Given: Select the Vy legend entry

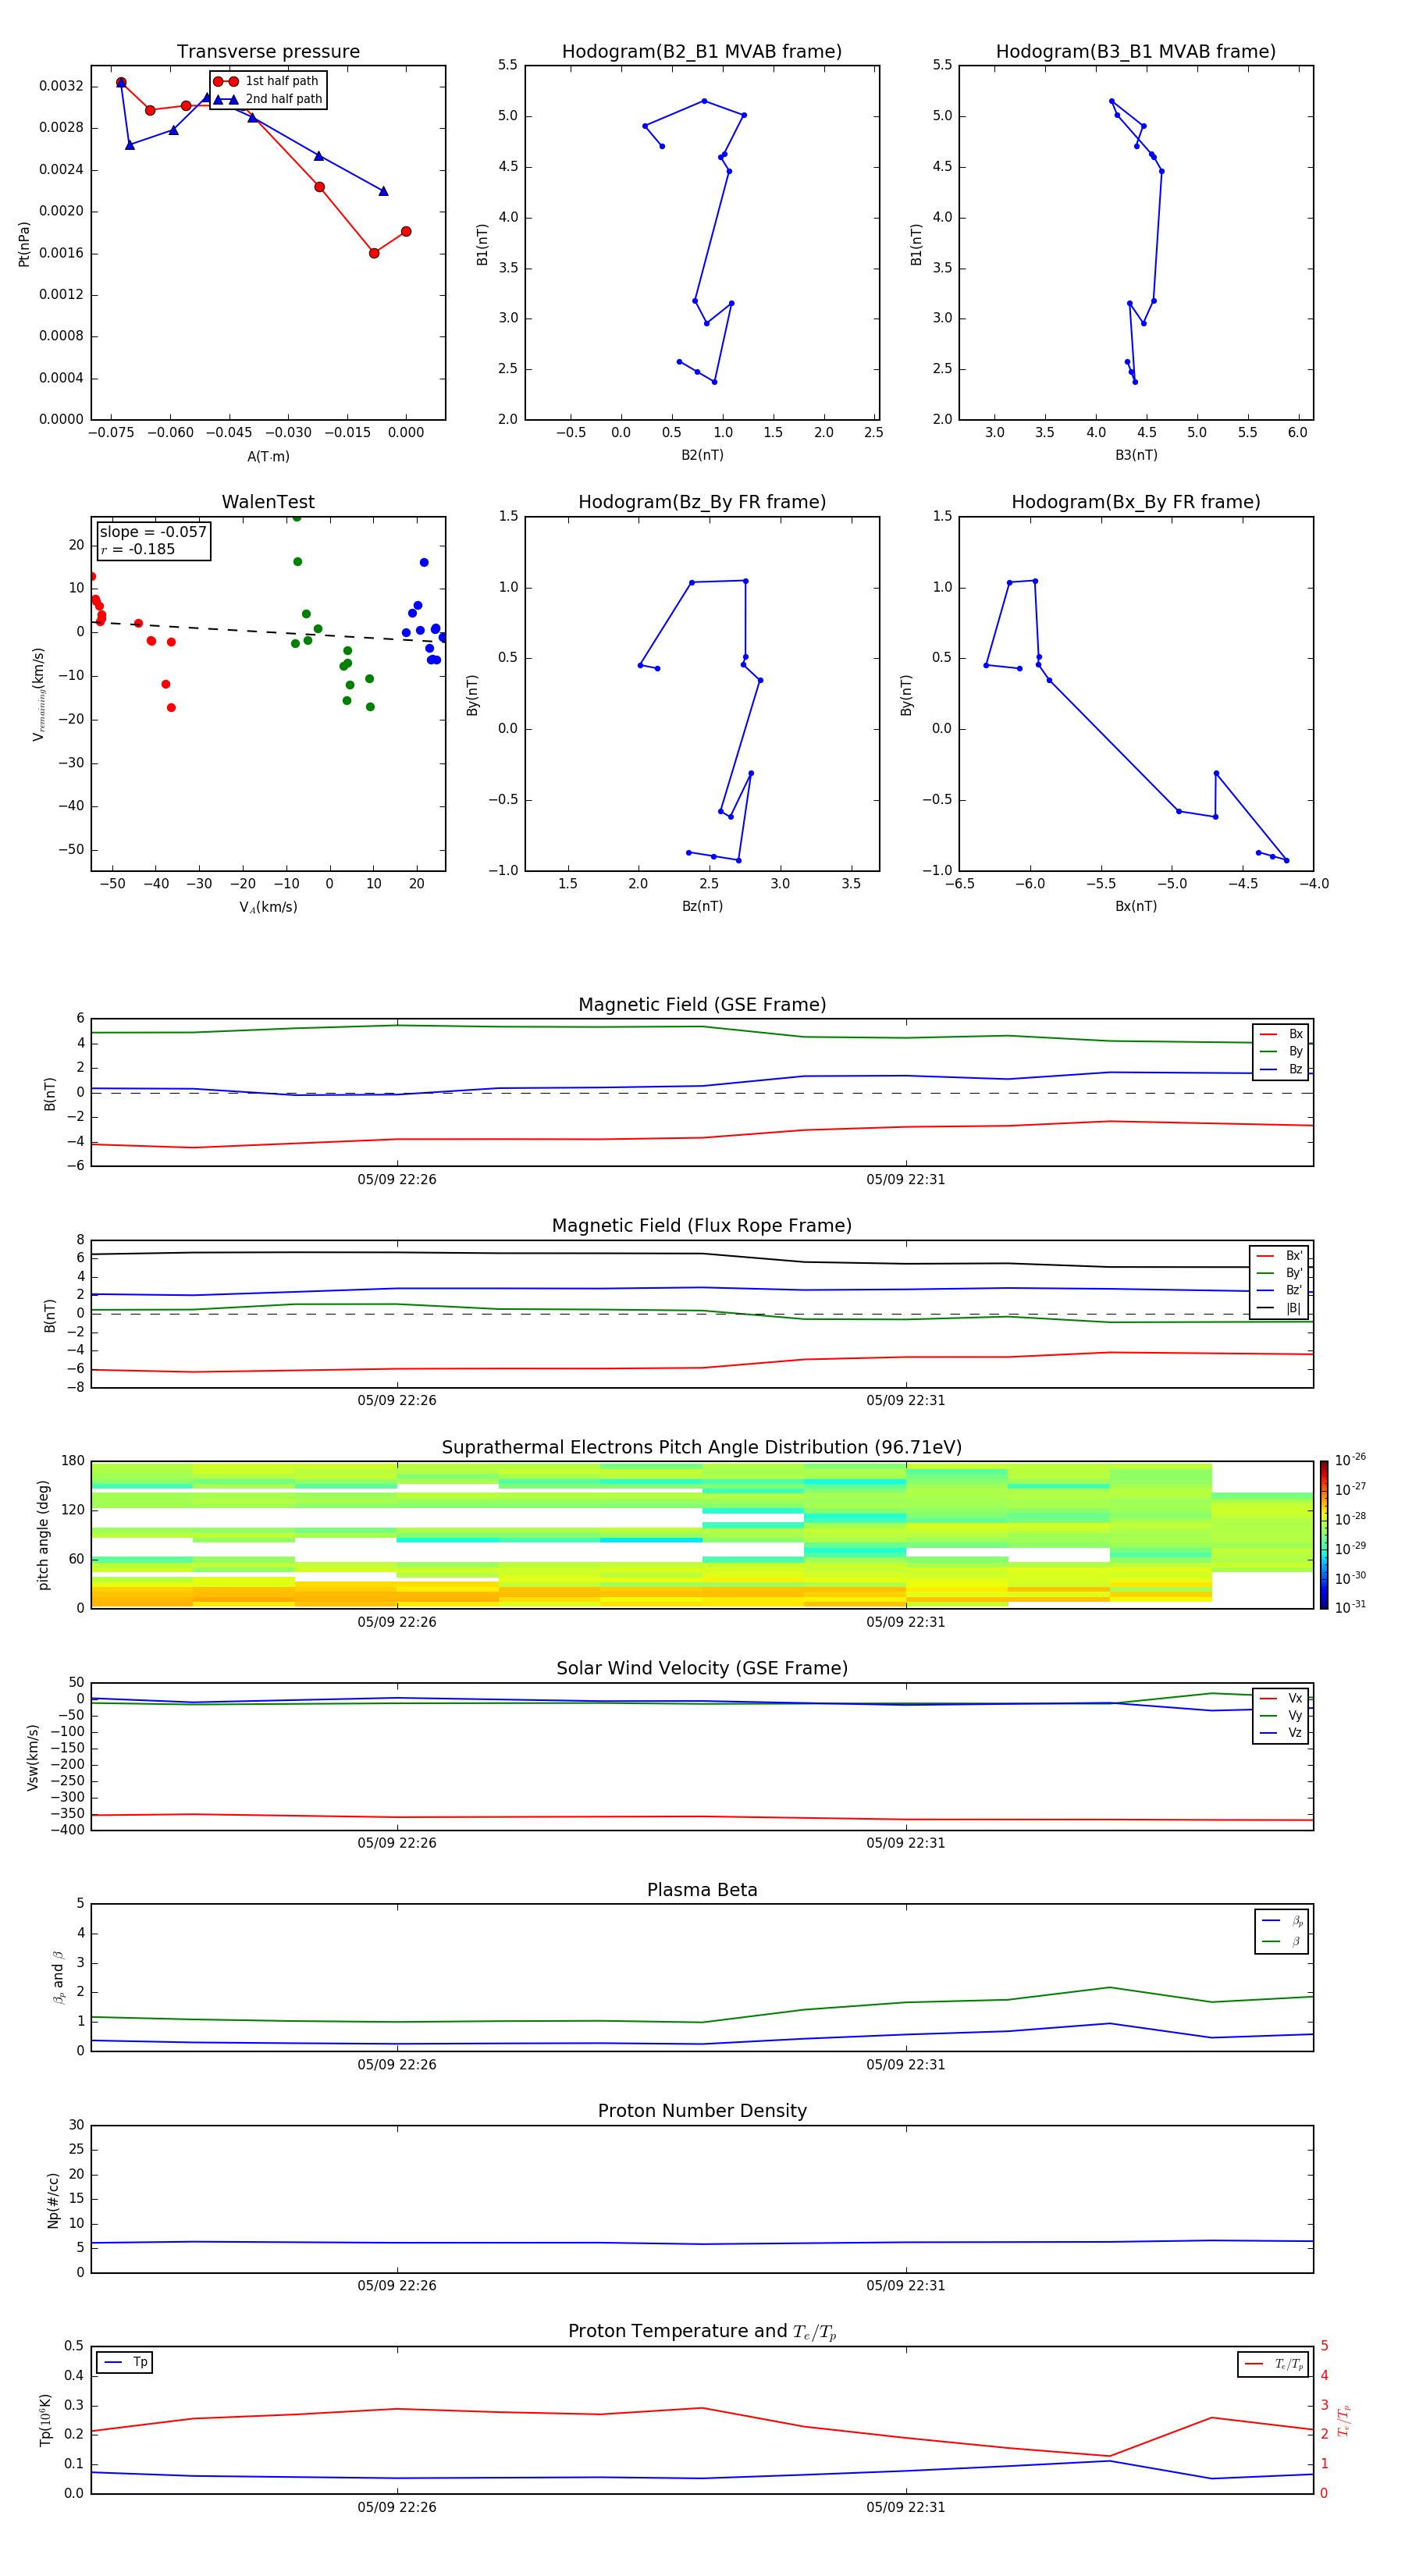Looking at the screenshot, I should point(1281,1716).
